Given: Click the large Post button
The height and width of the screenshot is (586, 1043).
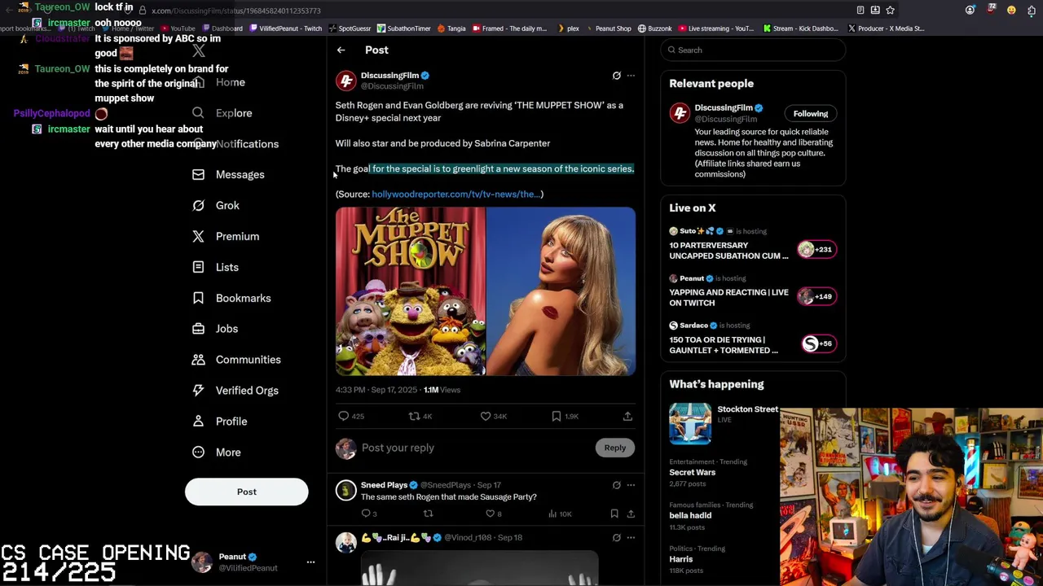Looking at the screenshot, I should pyautogui.click(x=246, y=492).
